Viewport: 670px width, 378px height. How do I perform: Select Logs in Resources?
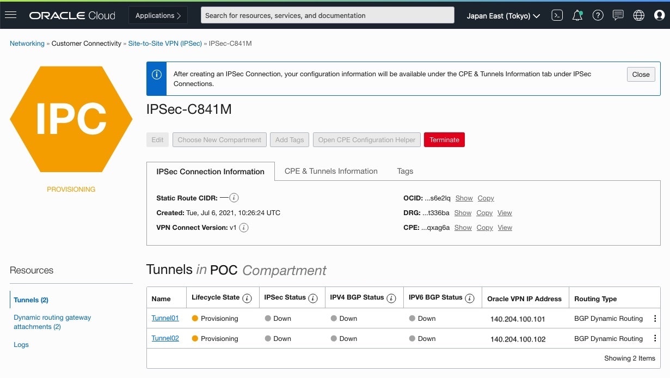coord(21,345)
